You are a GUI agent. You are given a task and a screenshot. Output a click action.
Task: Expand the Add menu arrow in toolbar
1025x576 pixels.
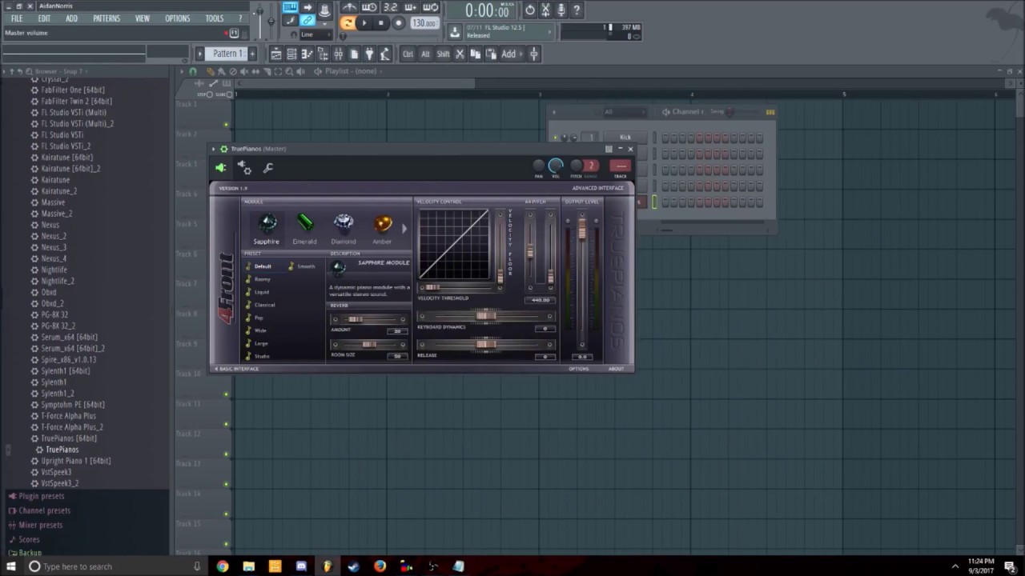[x=521, y=54]
